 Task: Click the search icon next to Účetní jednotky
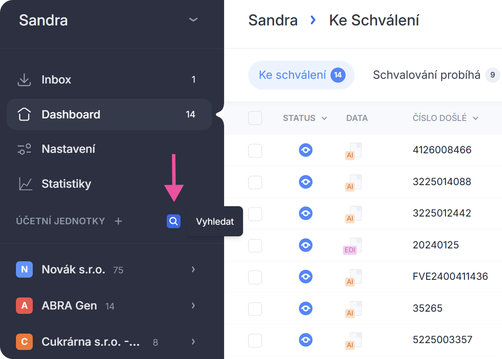173,221
